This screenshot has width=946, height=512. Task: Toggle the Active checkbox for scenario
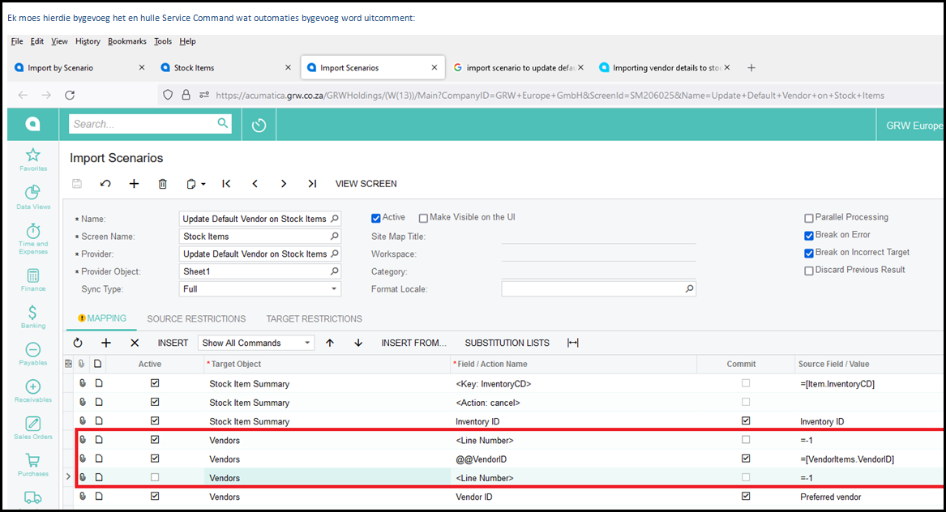click(376, 218)
